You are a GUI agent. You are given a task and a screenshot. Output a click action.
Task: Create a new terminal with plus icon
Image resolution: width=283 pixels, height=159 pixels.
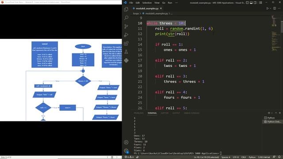[269, 113]
